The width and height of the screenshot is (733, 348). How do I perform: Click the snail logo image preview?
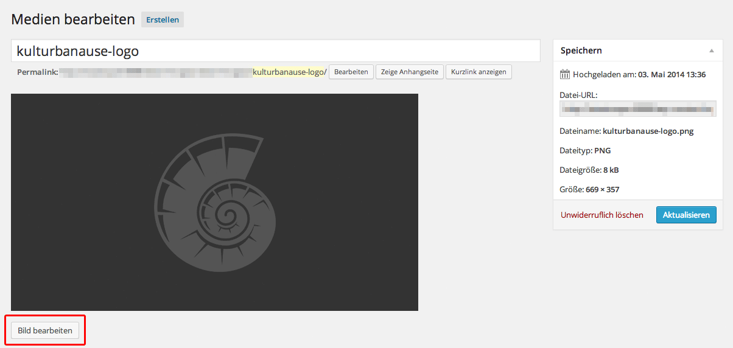coord(214,202)
